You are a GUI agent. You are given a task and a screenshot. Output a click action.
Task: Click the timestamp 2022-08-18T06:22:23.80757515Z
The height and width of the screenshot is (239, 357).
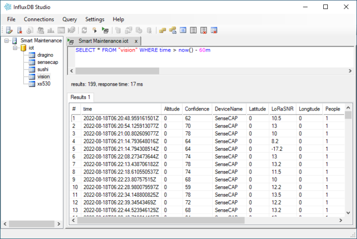(x=120, y=179)
